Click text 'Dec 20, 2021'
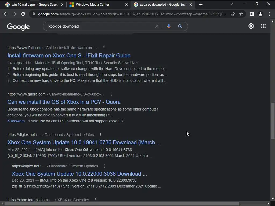This screenshot has height=206, width=275. point(23,180)
